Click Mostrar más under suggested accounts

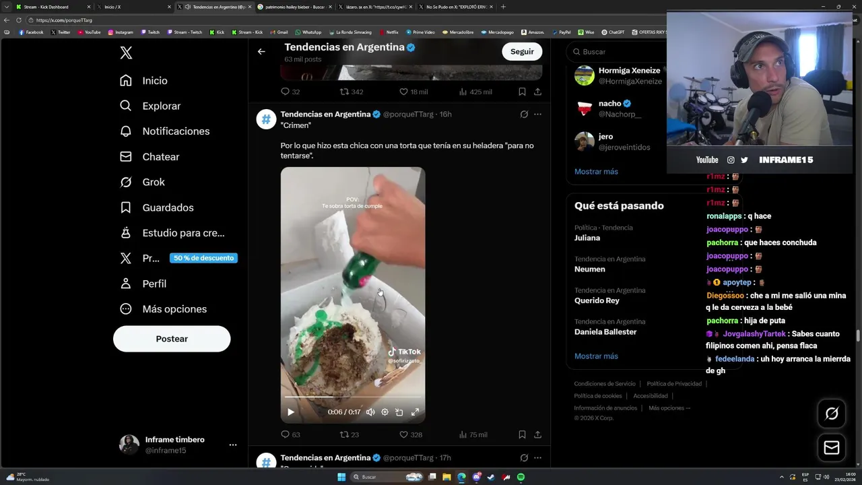[x=596, y=172]
